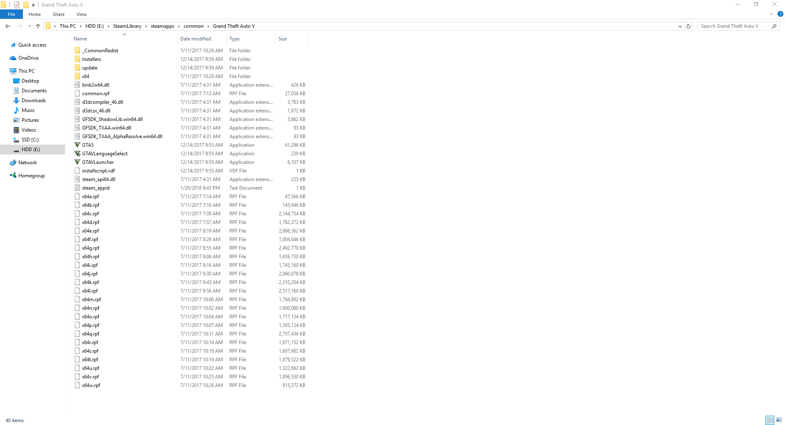Open recent locations dropdown arrow
Screen dimensions: 785x425
(29, 26)
